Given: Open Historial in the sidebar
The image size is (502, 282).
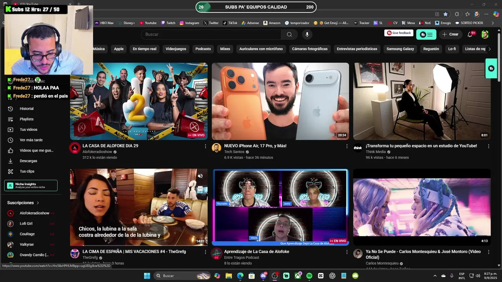Looking at the screenshot, I should pos(27,108).
